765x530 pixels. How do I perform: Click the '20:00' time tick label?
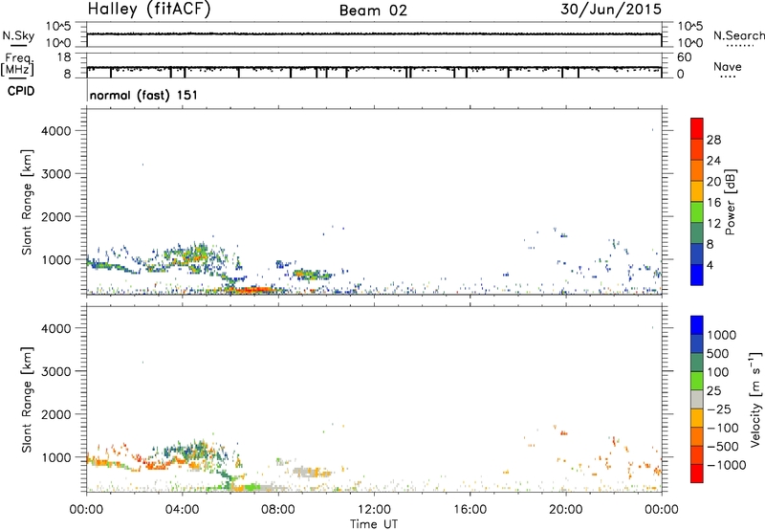pyautogui.click(x=566, y=510)
